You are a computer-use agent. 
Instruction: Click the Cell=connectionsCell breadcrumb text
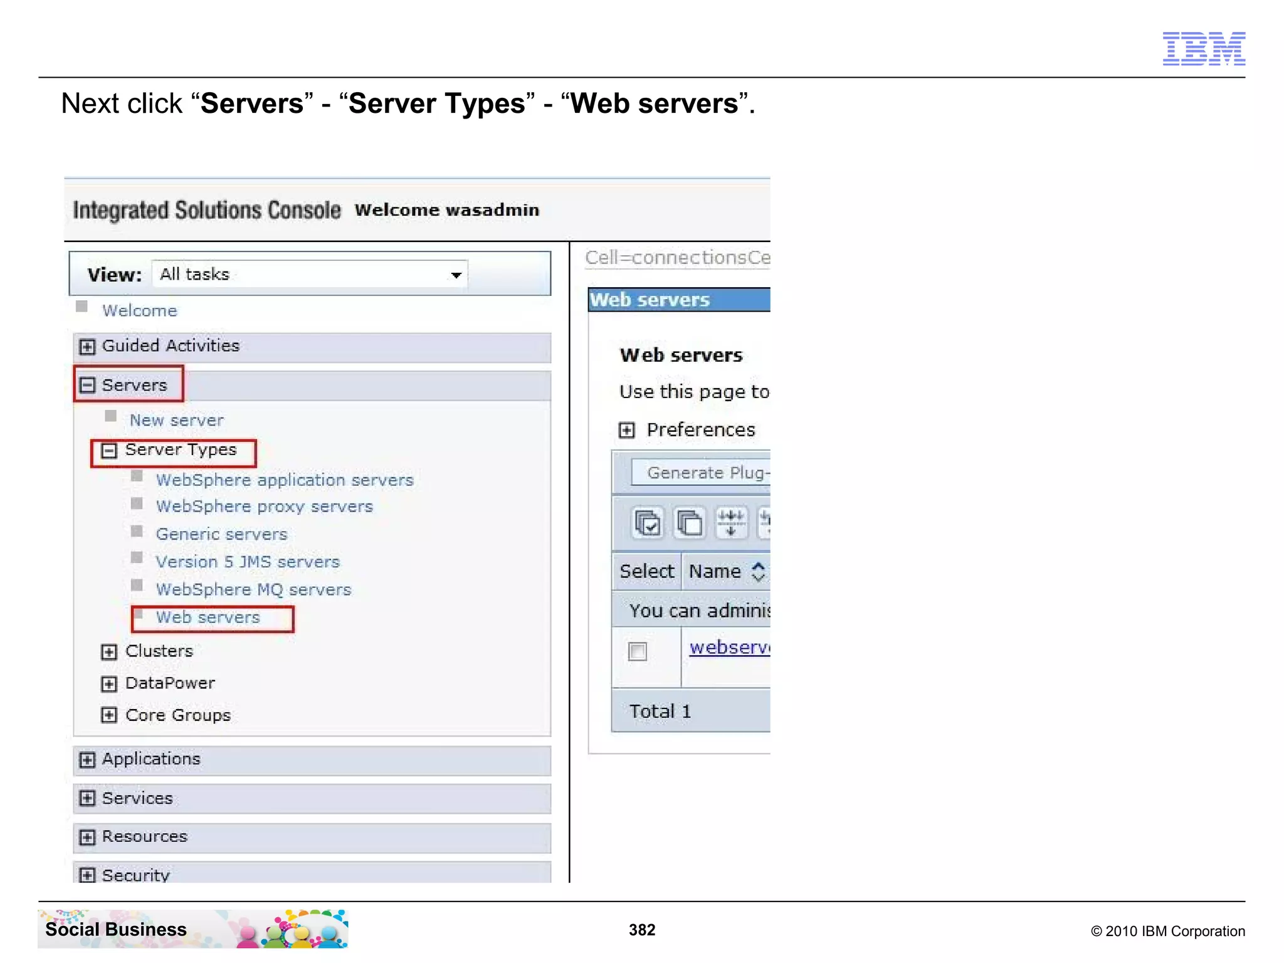tap(677, 258)
